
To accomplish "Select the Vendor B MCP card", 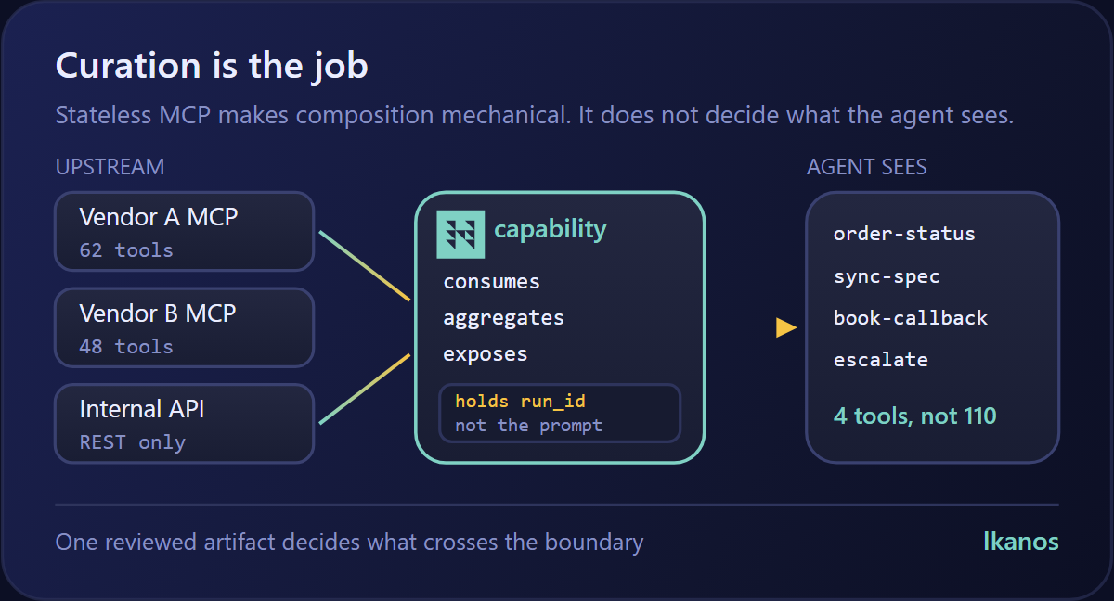I will pos(185,327).
